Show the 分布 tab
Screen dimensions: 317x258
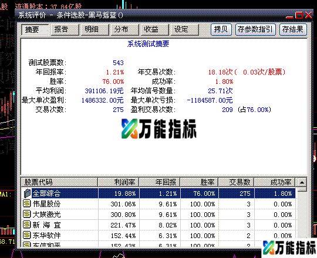click(x=124, y=30)
